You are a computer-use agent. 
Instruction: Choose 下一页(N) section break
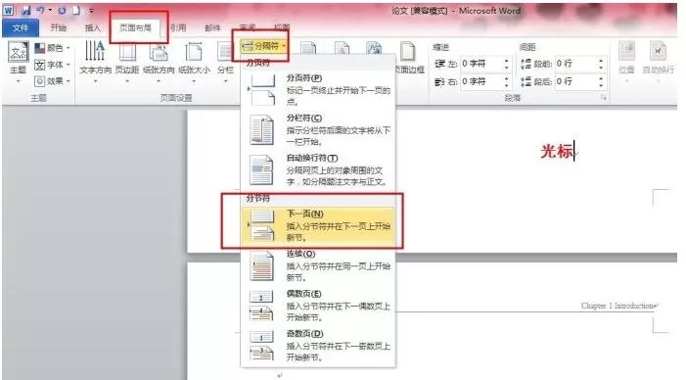[318, 226]
